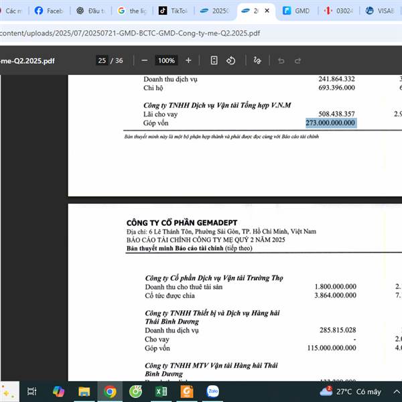Click 'Bản thuyết minh Báo cáo tài chính (tiếp theo)'

[x=189, y=248]
